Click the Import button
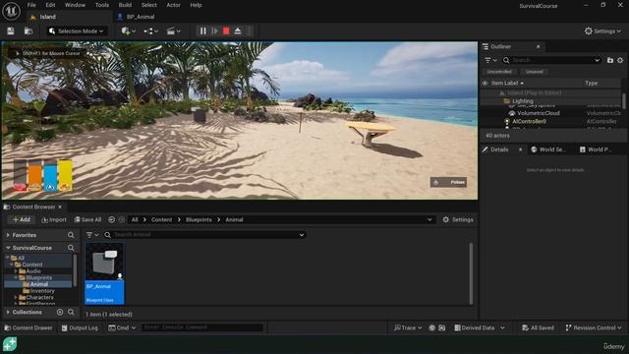Viewport: 629px width, 354px height. (x=54, y=219)
